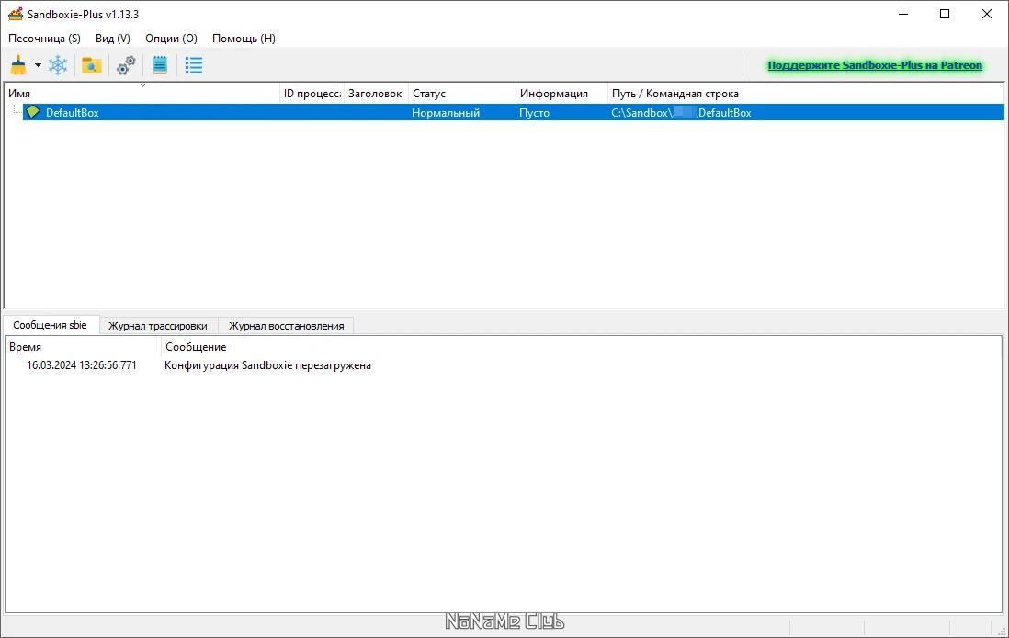
Task: Click the 16.03.2024 13:26:56.771 timestamp
Action: [x=82, y=365]
